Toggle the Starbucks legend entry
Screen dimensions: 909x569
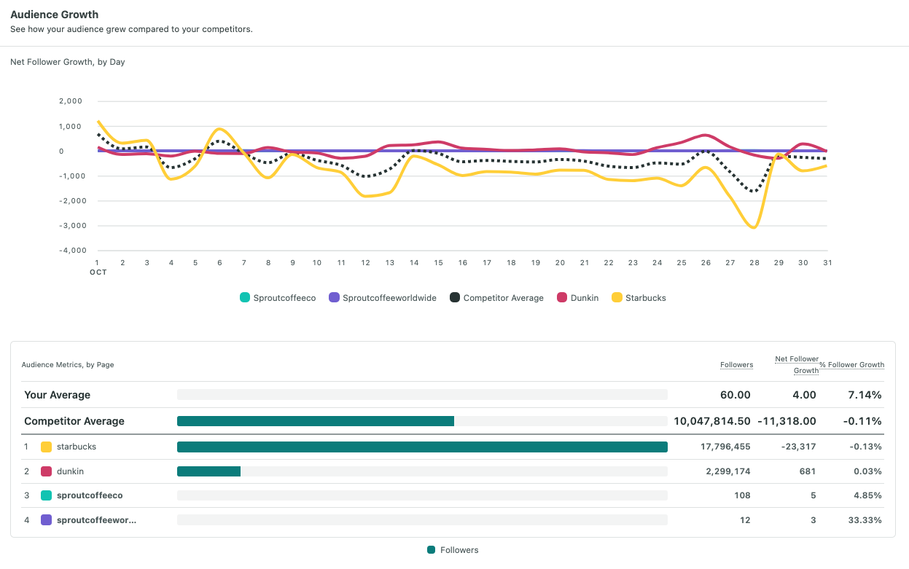tap(639, 297)
